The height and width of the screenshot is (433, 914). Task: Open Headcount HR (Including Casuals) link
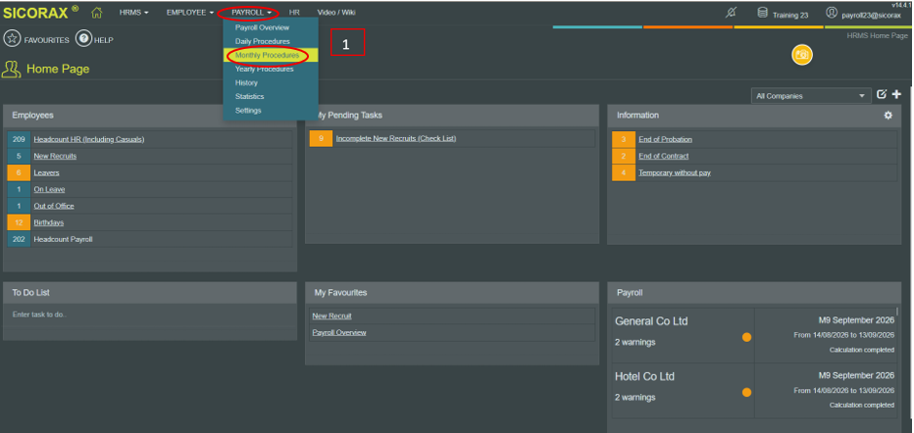click(88, 139)
